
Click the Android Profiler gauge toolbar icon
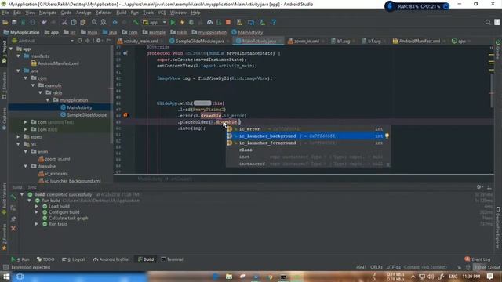tap(209, 23)
